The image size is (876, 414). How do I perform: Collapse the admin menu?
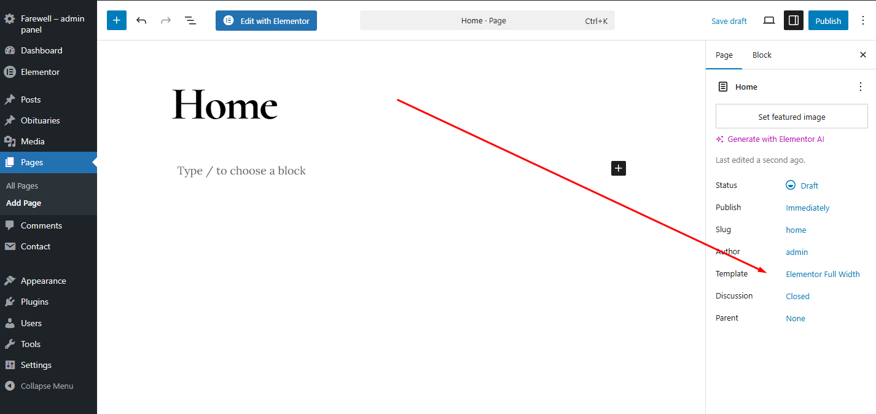click(x=47, y=386)
